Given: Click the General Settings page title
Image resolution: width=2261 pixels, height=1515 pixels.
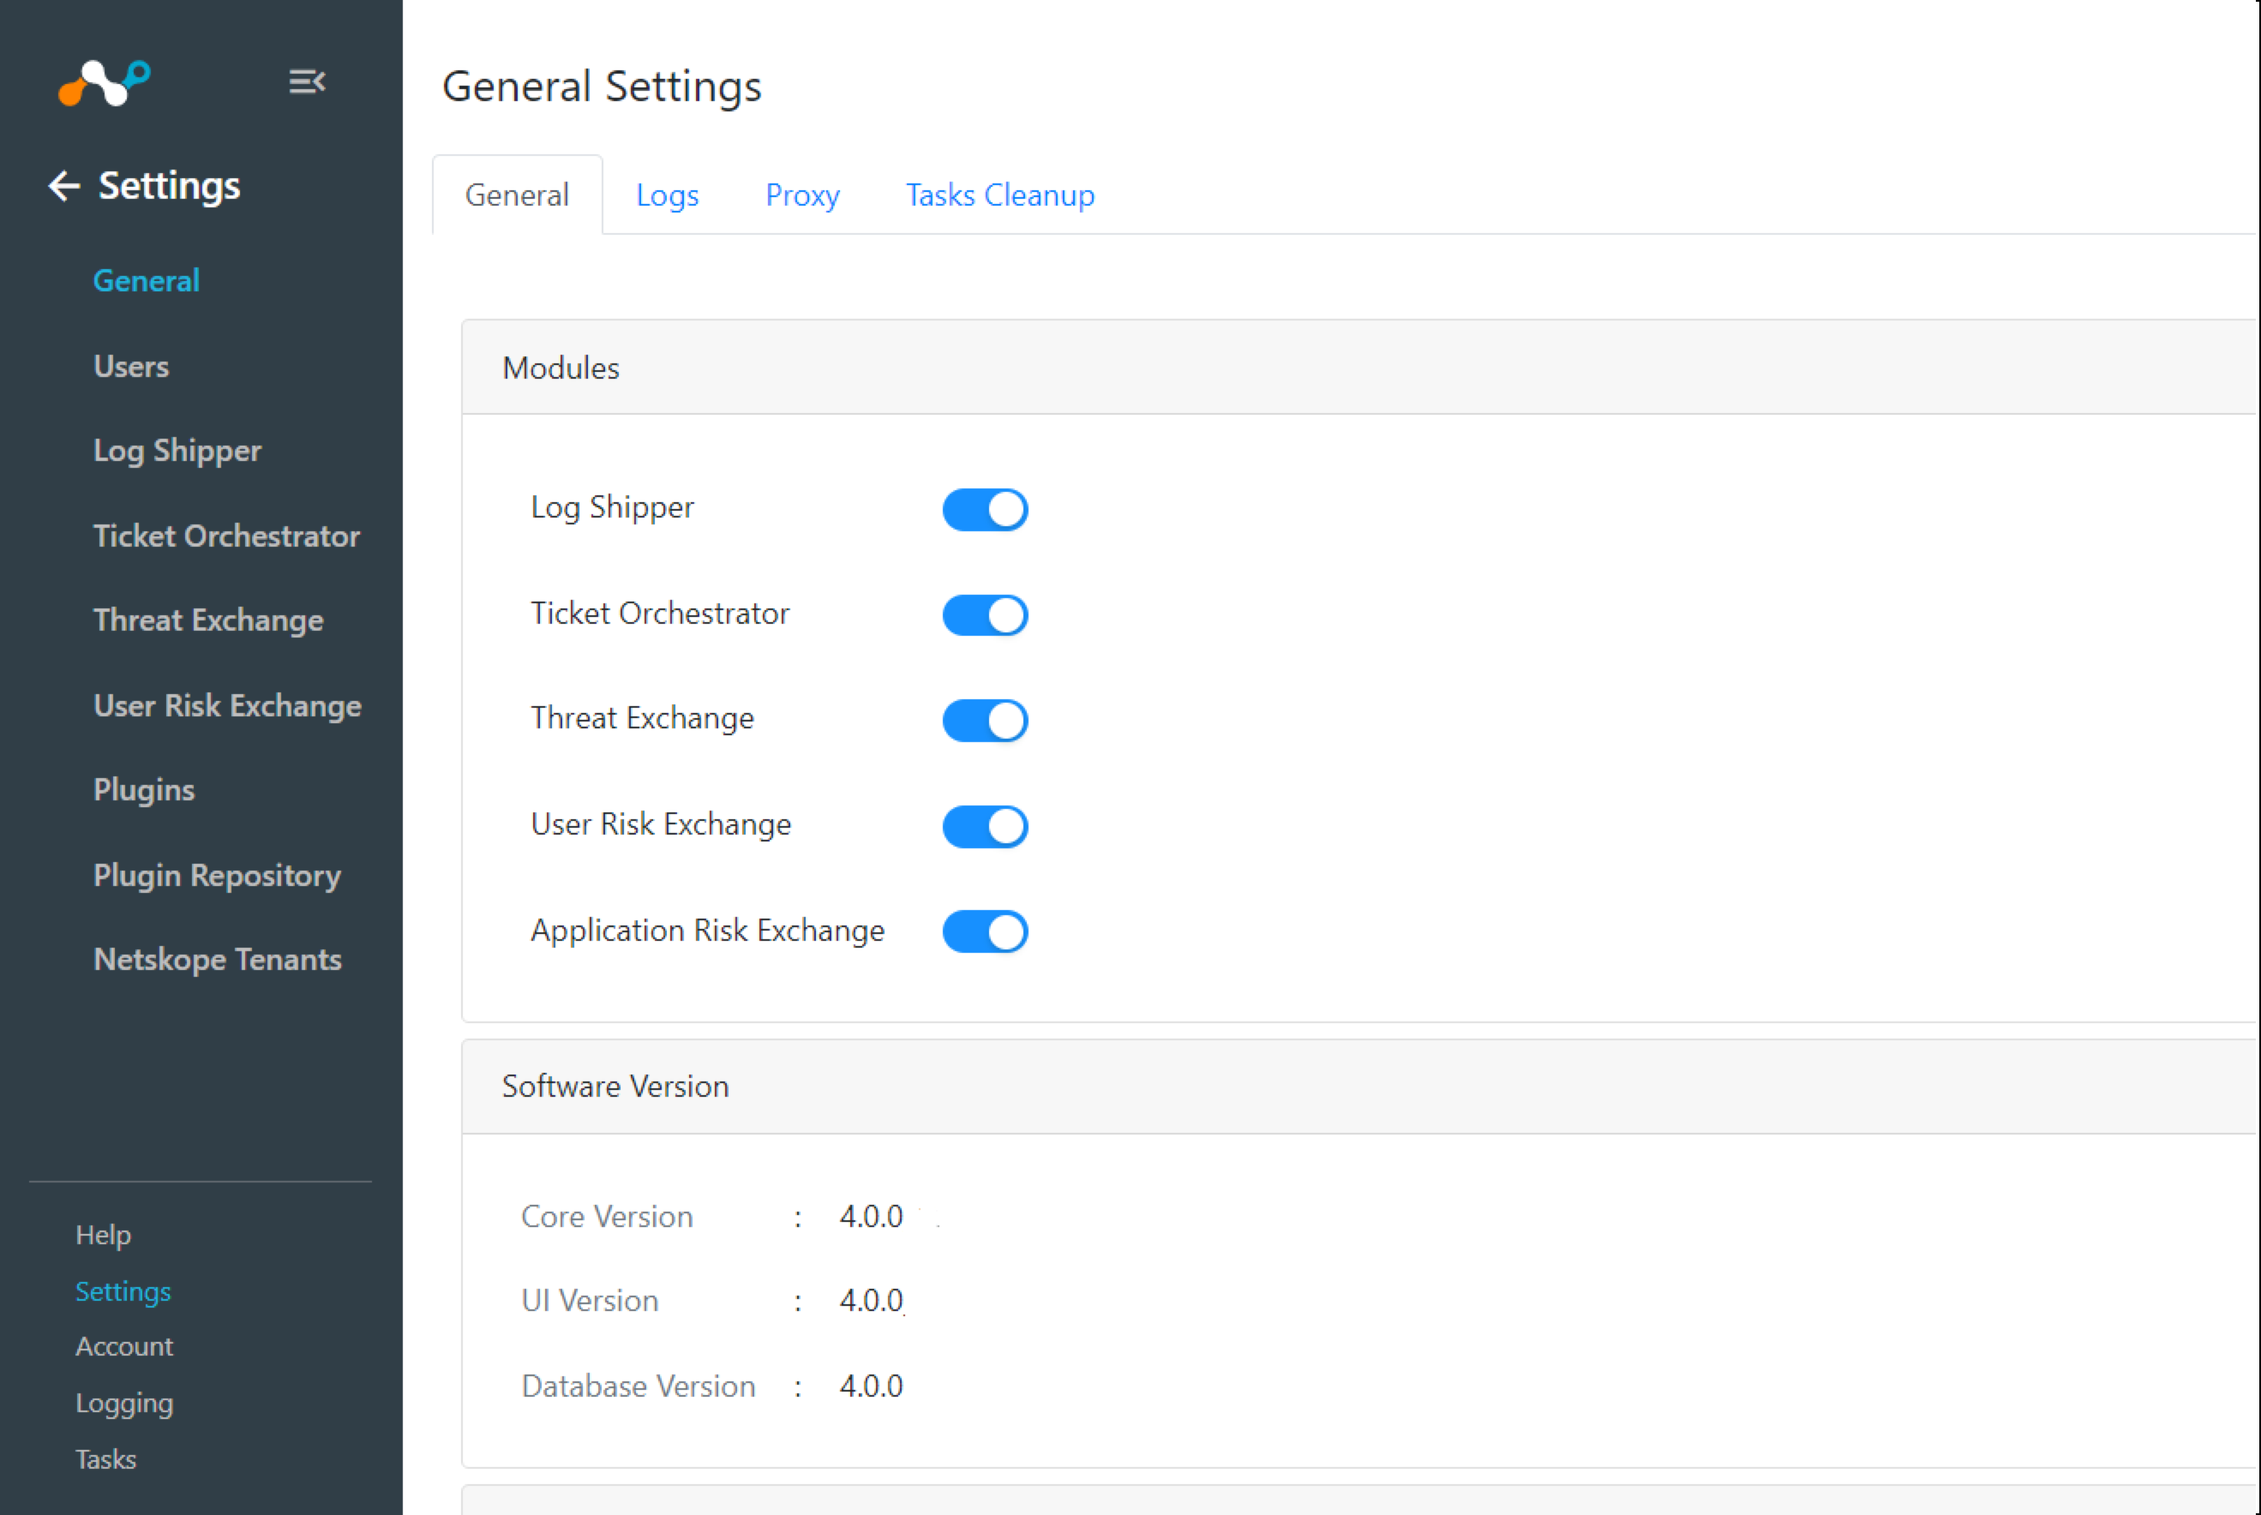Looking at the screenshot, I should (x=601, y=86).
